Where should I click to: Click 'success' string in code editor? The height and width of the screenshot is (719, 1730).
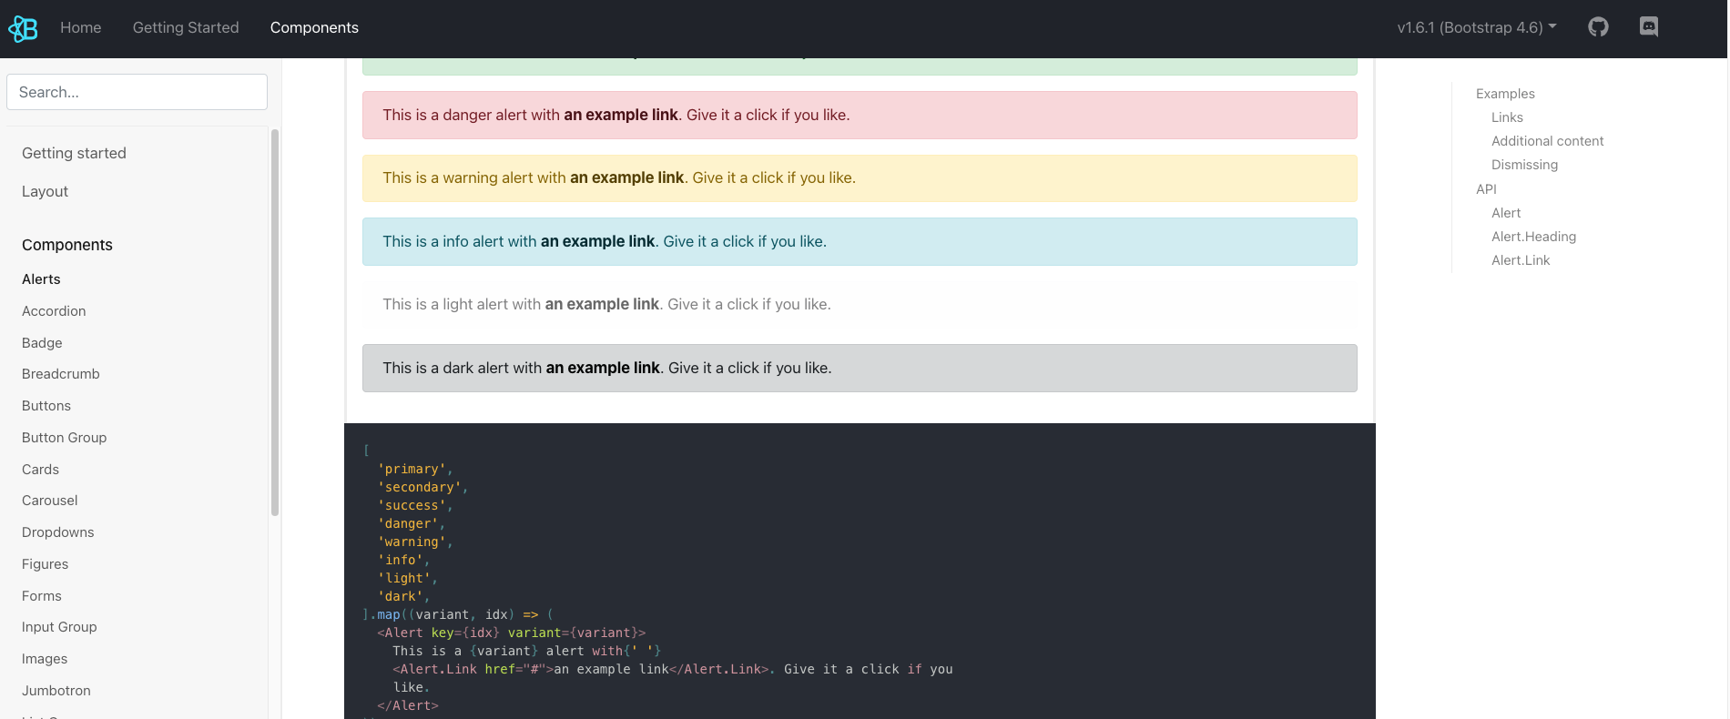coord(412,505)
